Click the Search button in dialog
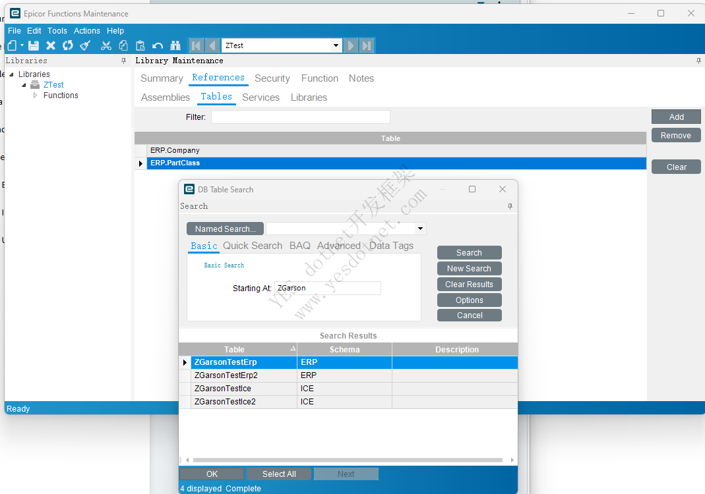Image resolution: width=705 pixels, height=494 pixels. 469,253
